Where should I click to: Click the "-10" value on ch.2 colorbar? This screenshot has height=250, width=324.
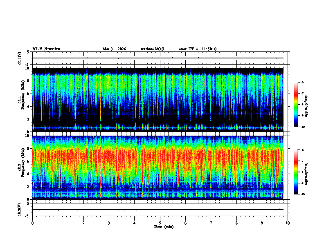302,194
